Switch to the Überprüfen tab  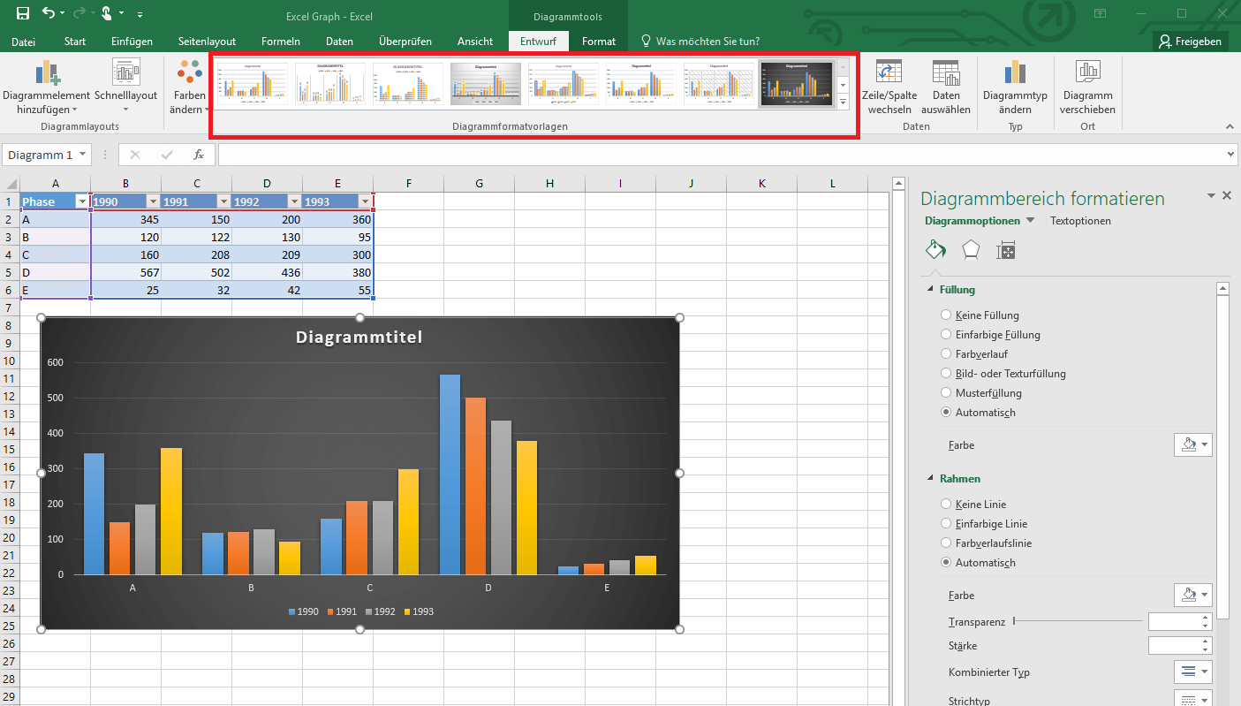405,42
